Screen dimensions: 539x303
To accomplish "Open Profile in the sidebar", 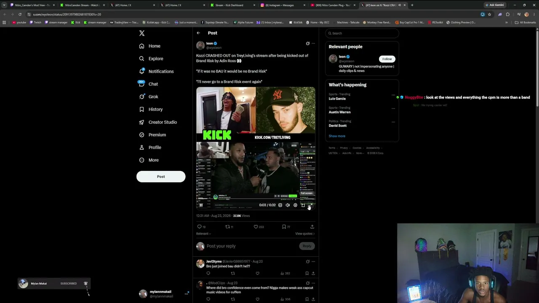I will click(x=150, y=147).
